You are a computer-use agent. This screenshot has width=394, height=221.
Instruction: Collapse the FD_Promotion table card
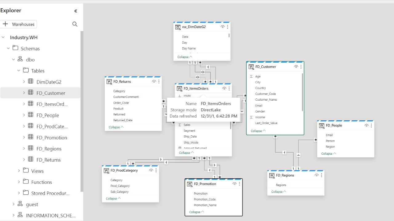(x=197, y=212)
